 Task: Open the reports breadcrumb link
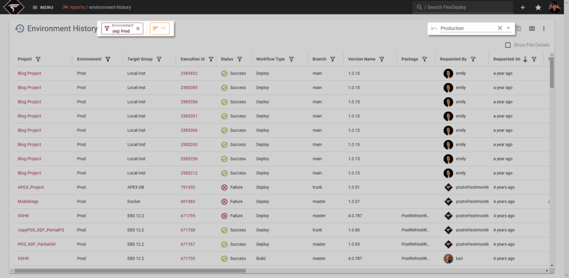tap(74, 7)
